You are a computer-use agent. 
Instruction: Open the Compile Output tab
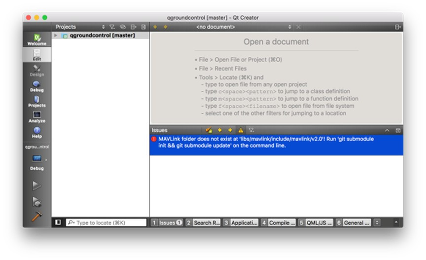[278, 223]
